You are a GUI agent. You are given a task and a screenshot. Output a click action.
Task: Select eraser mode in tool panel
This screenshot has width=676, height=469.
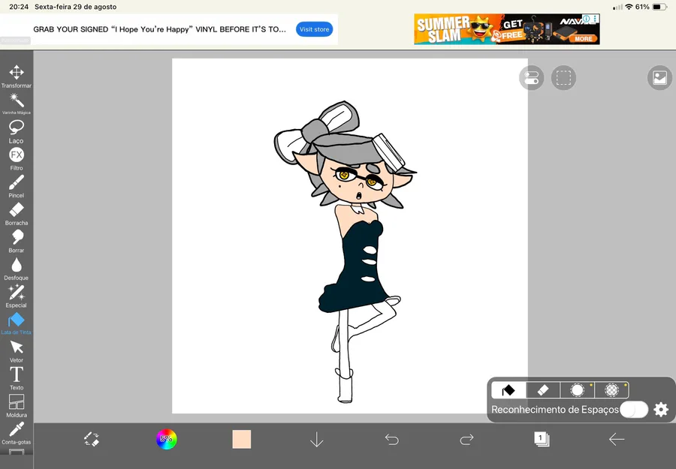point(543,390)
